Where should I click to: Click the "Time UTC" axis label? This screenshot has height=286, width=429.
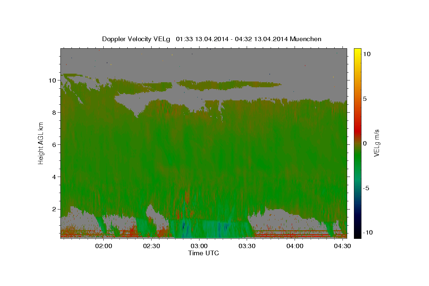(x=203, y=253)
